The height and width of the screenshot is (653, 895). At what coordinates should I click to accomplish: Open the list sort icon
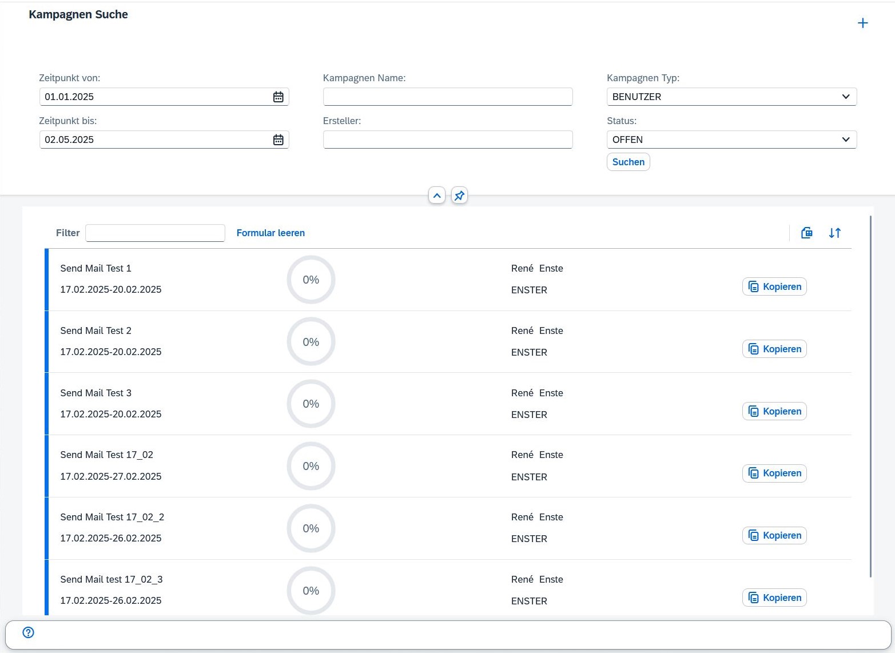pyautogui.click(x=834, y=233)
